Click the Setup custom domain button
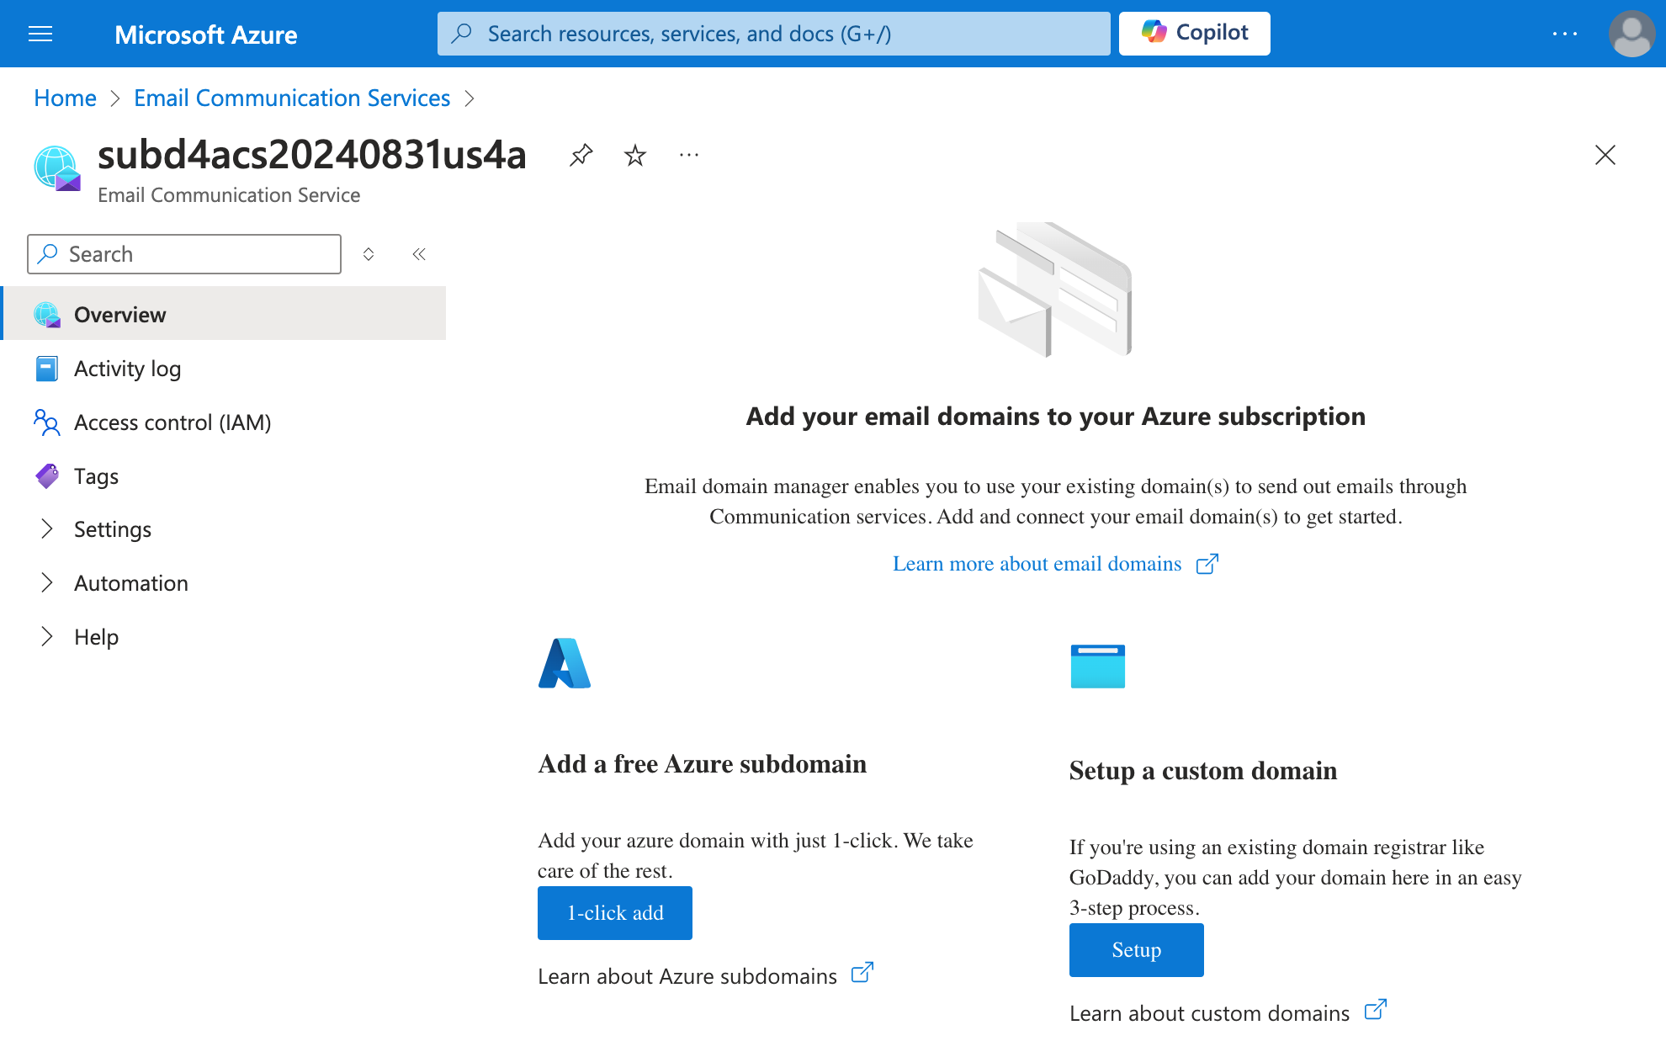The height and width of the screenshot is (1057, 1666). 1137,949
